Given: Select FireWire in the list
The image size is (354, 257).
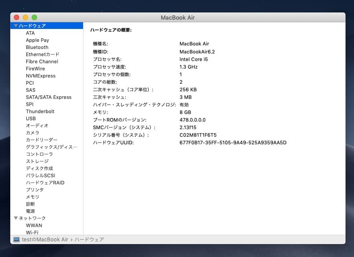Looking at the screenshot, I should tap(35, 69).
